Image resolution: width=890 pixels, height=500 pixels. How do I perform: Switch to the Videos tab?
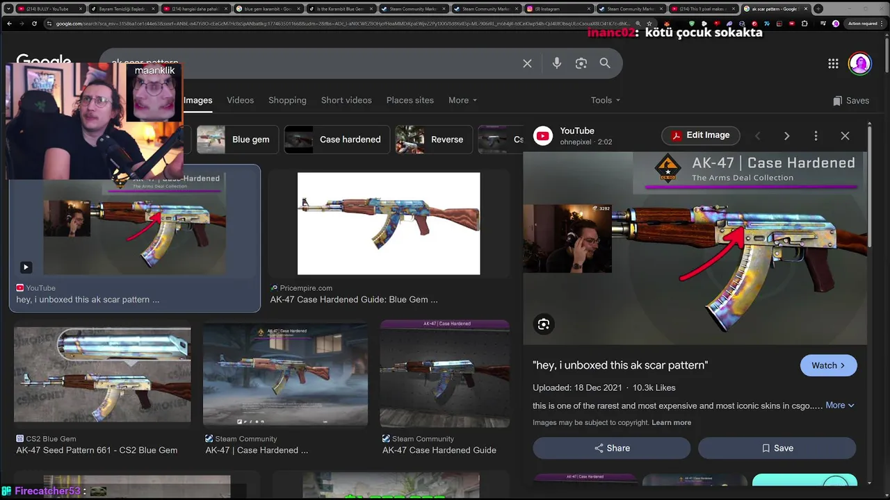coord(241,100)
